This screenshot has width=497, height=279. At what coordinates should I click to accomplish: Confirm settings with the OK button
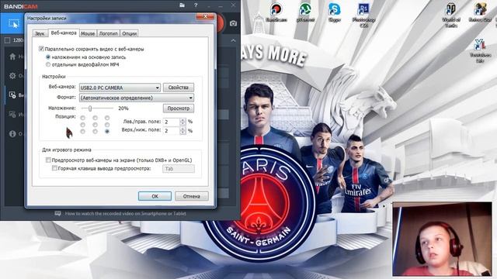point(155,196)
